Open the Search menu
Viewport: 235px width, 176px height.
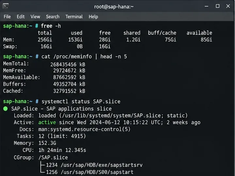[53, 17]
